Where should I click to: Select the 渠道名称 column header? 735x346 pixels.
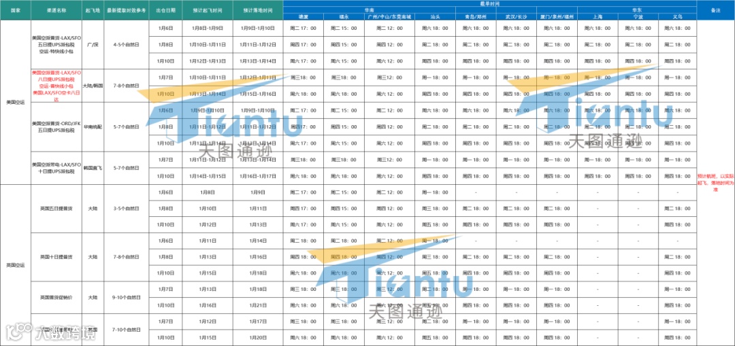tap(55, 10)
